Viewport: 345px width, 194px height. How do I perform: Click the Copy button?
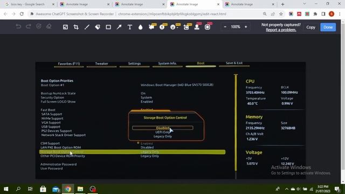tap(310, 27)
